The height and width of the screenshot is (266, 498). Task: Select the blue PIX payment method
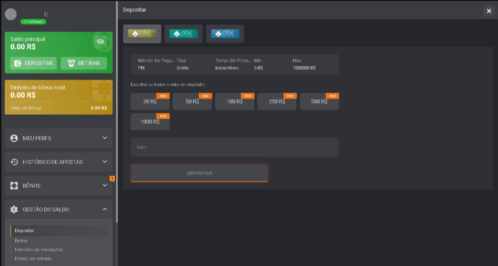pos(225,34)
